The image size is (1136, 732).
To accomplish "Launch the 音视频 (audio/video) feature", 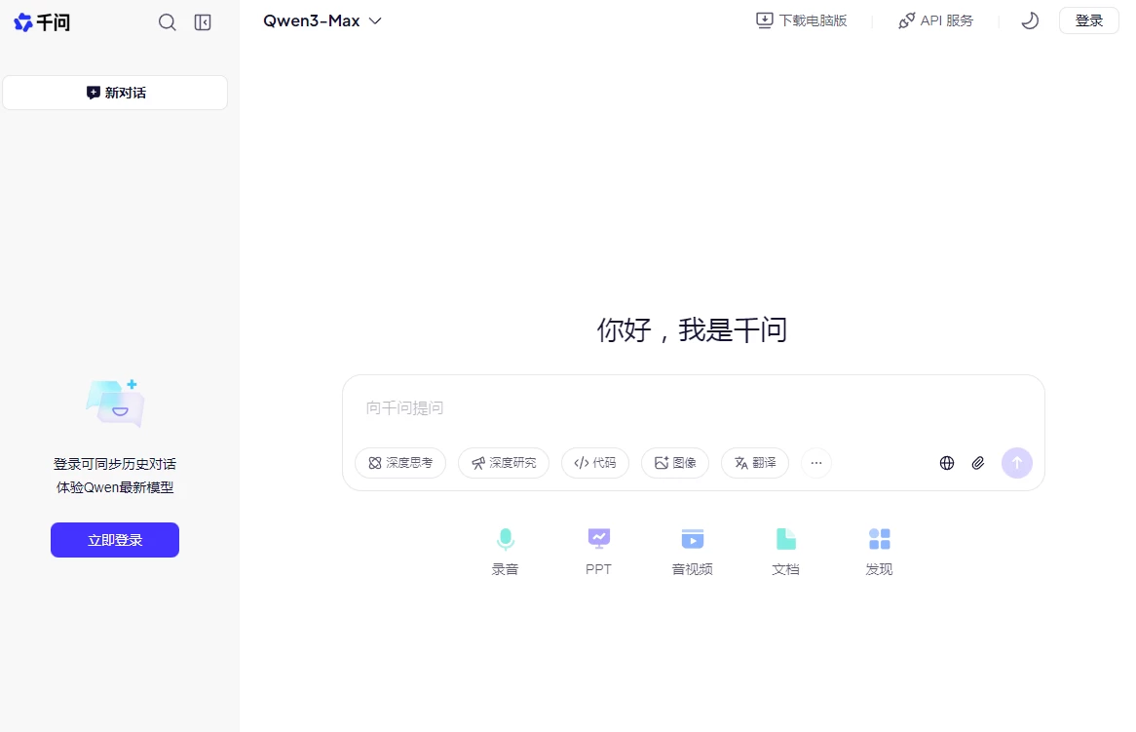I will 692,549.
